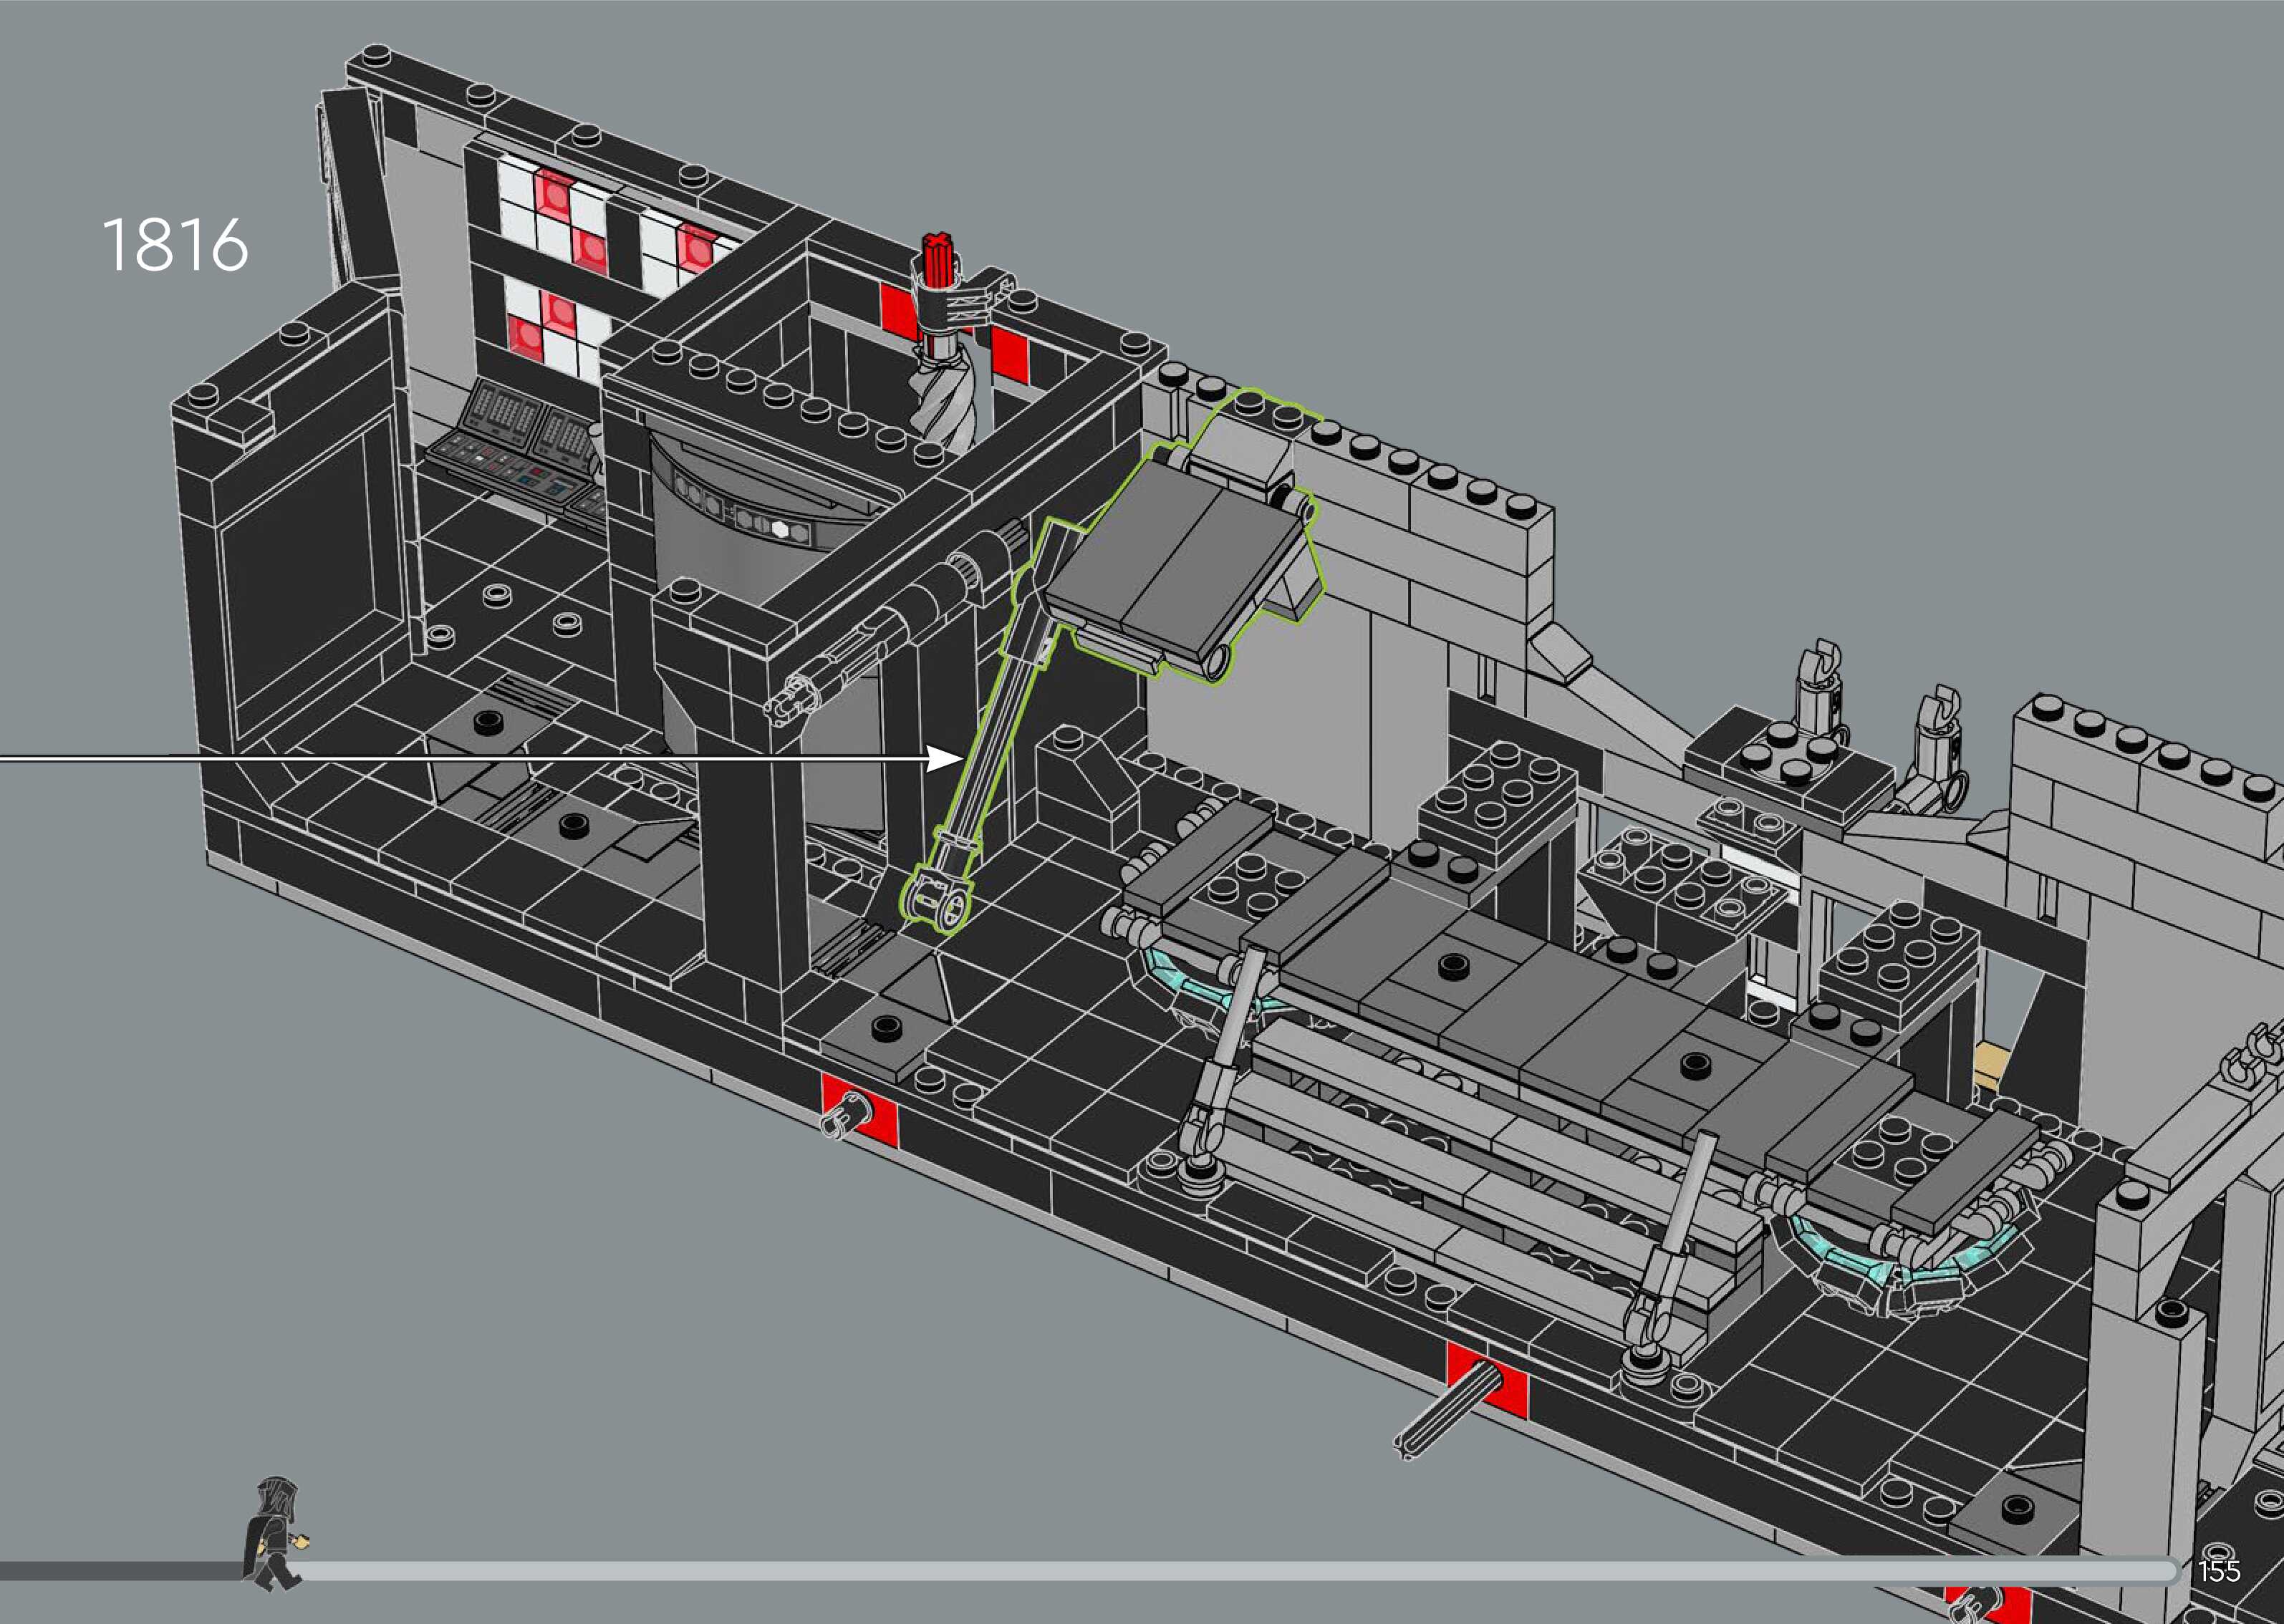Screen dimensions: 2284x1624
Task: Click the red axle atop the drill
Action: [x=938, y=259]
